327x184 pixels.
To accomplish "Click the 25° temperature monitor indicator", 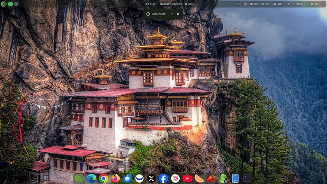I will [254, 4].
